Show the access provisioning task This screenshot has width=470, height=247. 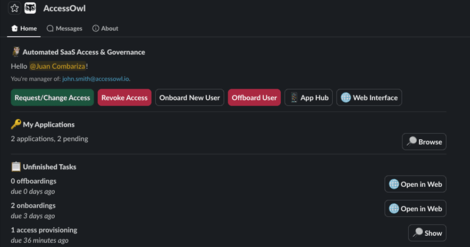427,233
